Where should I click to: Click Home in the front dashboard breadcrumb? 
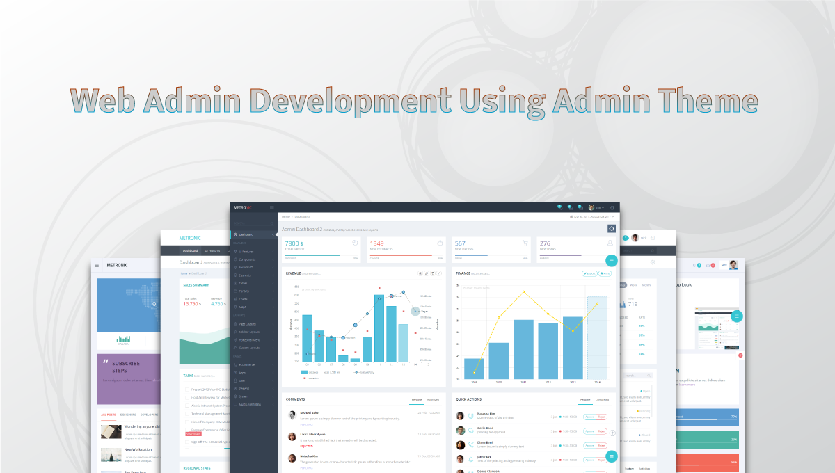(285, 216)
